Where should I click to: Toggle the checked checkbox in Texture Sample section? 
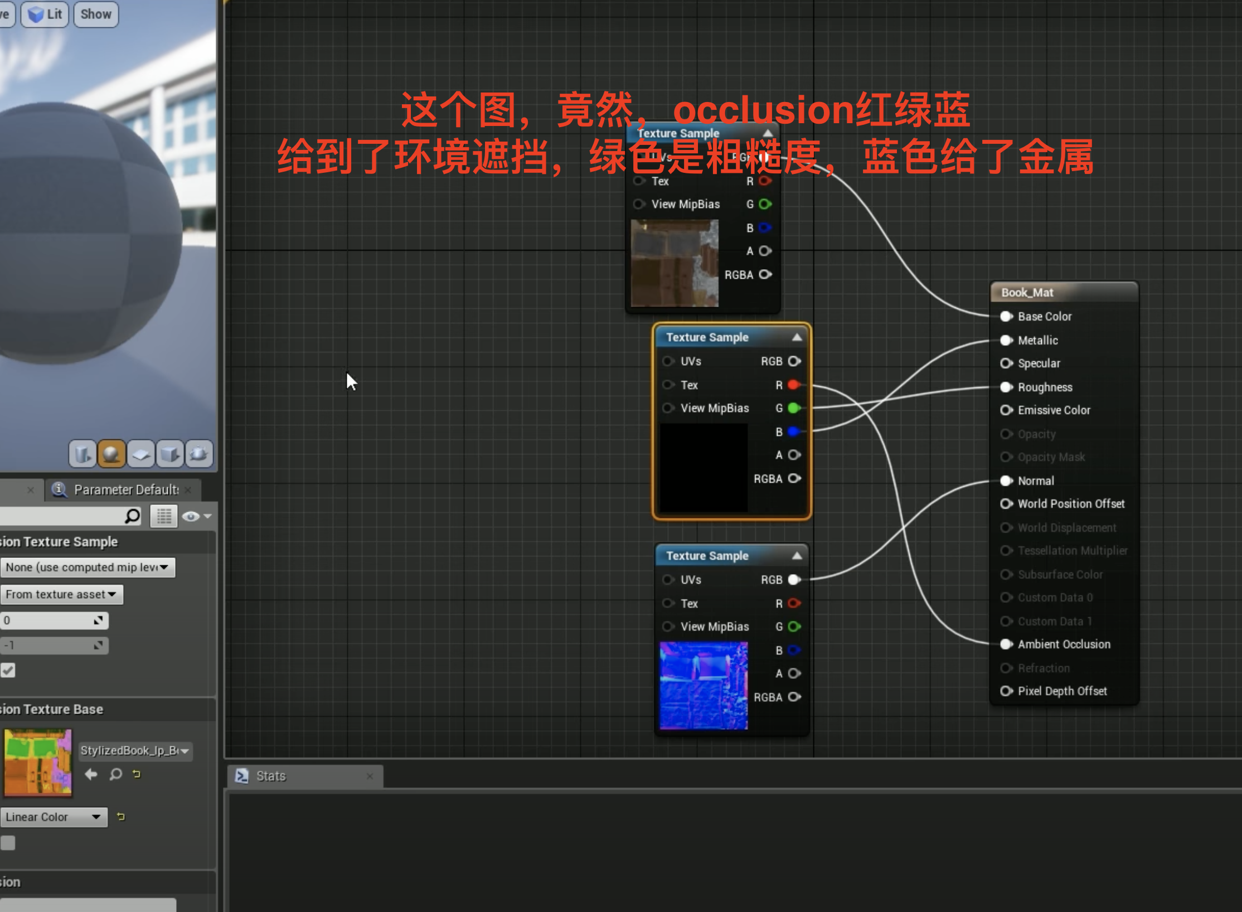click(8, 670)
